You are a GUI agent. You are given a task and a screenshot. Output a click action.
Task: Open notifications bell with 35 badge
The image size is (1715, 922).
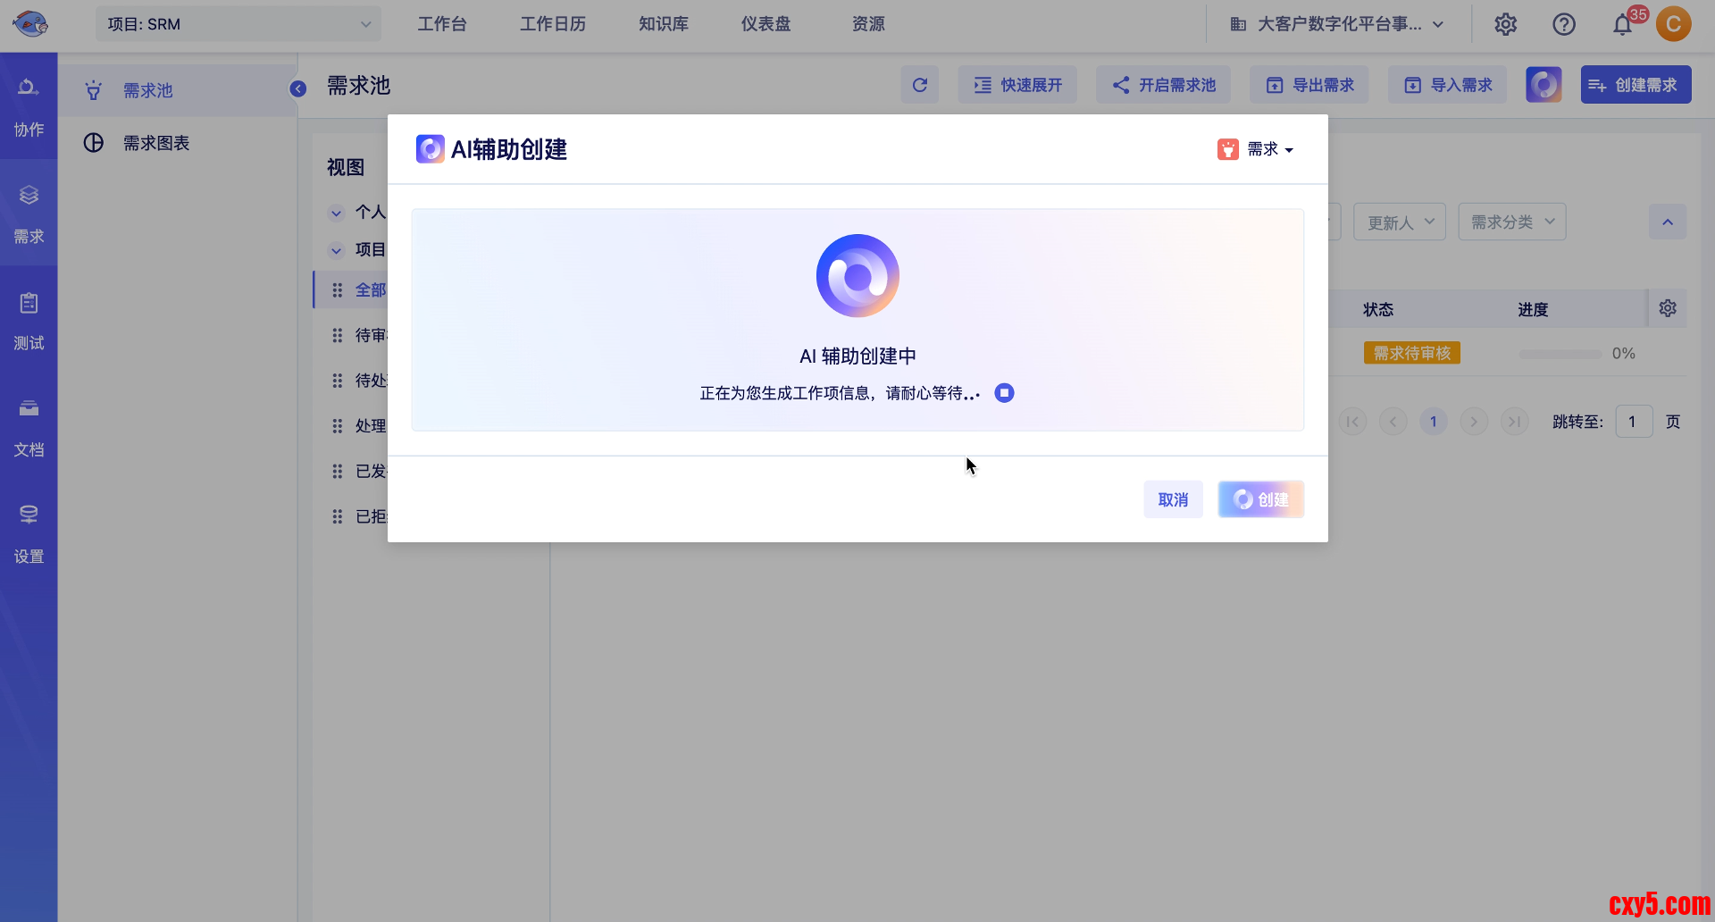1623,24
